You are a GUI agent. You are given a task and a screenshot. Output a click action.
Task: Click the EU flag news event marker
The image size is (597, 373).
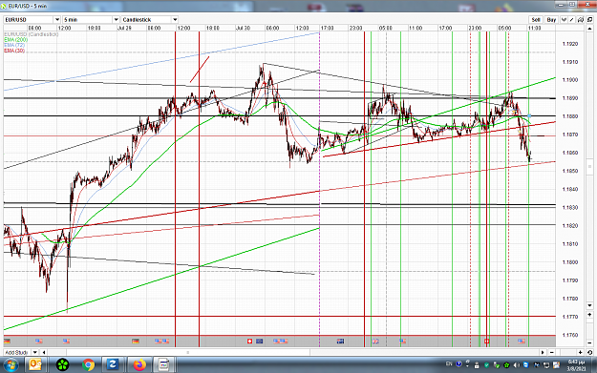(x=260, y=342)
